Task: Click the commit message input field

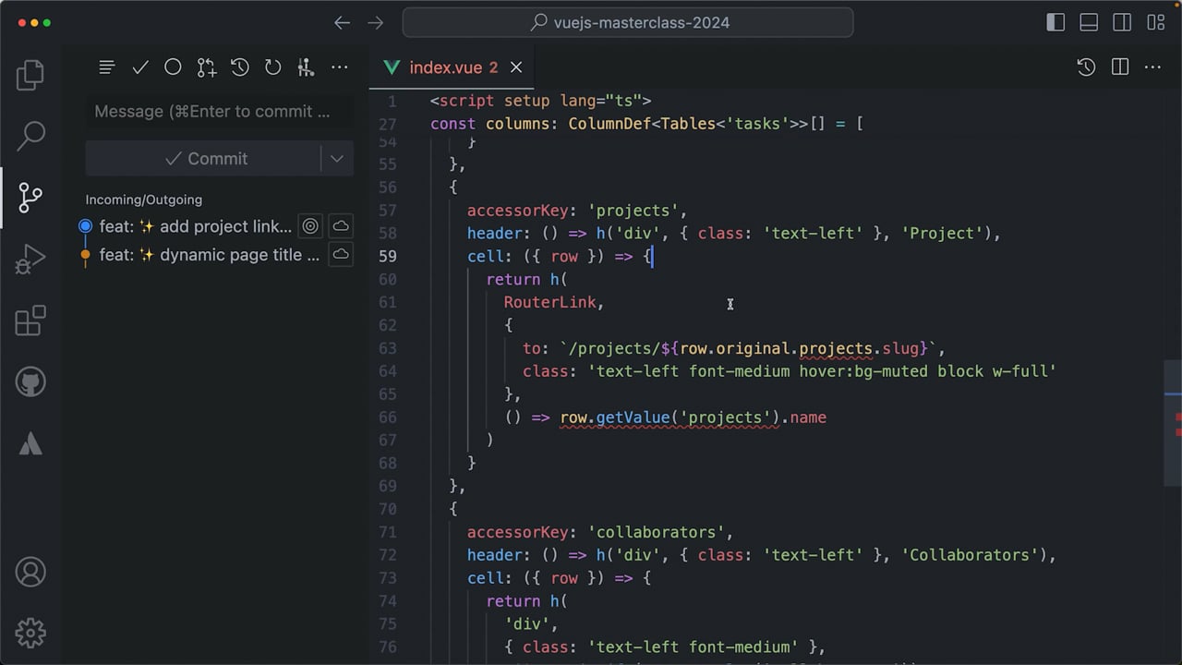Action: click(x=219, y=112)
